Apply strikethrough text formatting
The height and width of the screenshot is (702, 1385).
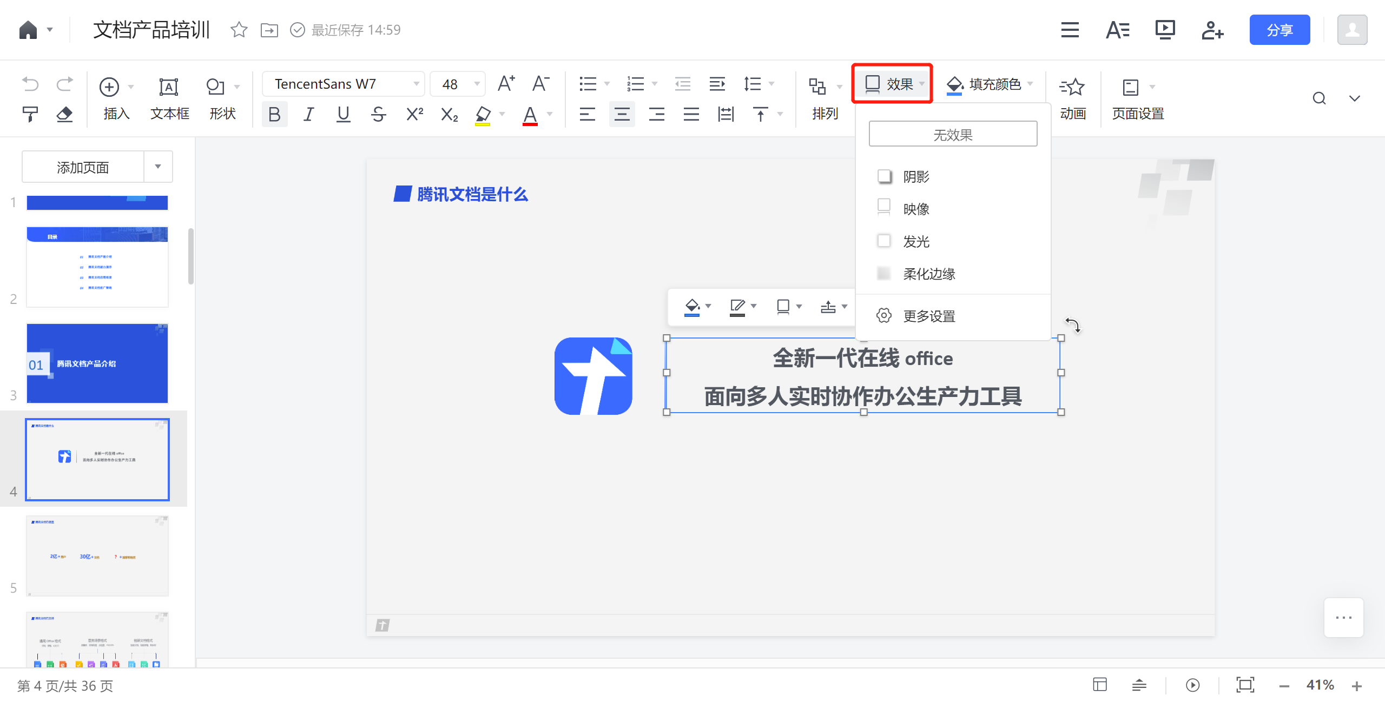pos(378,114)
